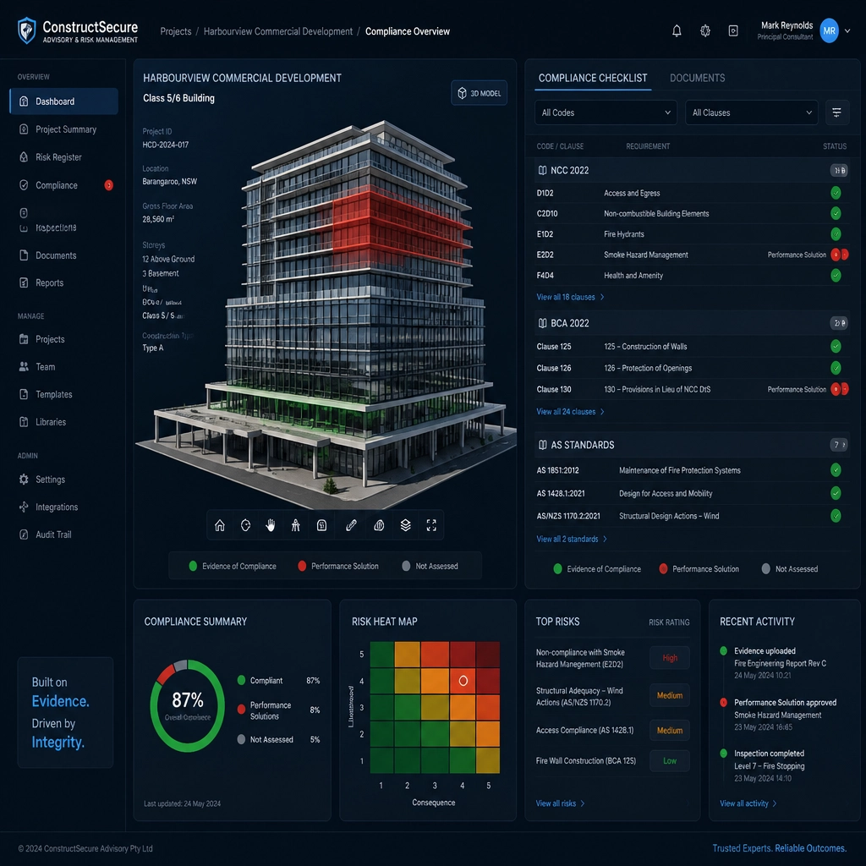Open the All Clauses dropdown
Image resolution: width=866 pixels, height=866 pixels.
point(751,112)
